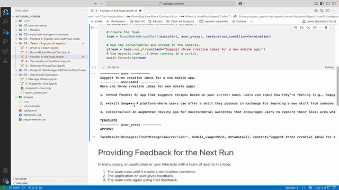Open the Search view in activity bar

pyautogui.click(x=5, y=22)
